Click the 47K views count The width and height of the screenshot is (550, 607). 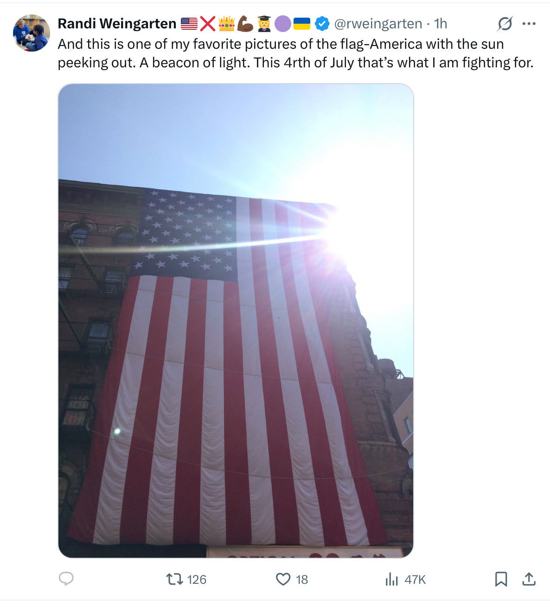pos(415,580)
